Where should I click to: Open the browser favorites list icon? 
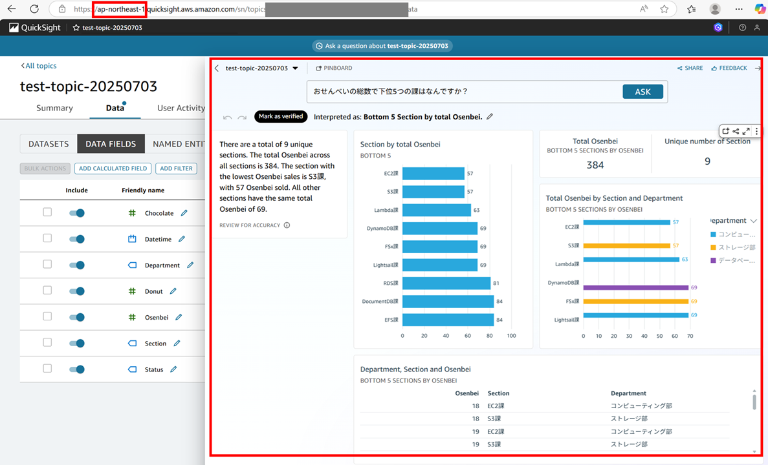pos(691,9)
